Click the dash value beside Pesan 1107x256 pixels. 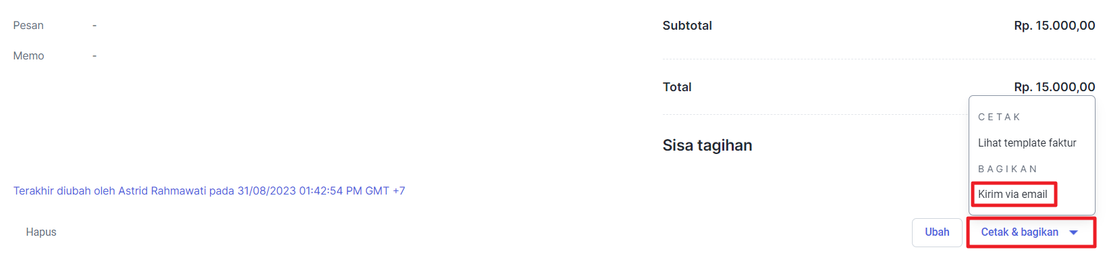click(94, 26)
